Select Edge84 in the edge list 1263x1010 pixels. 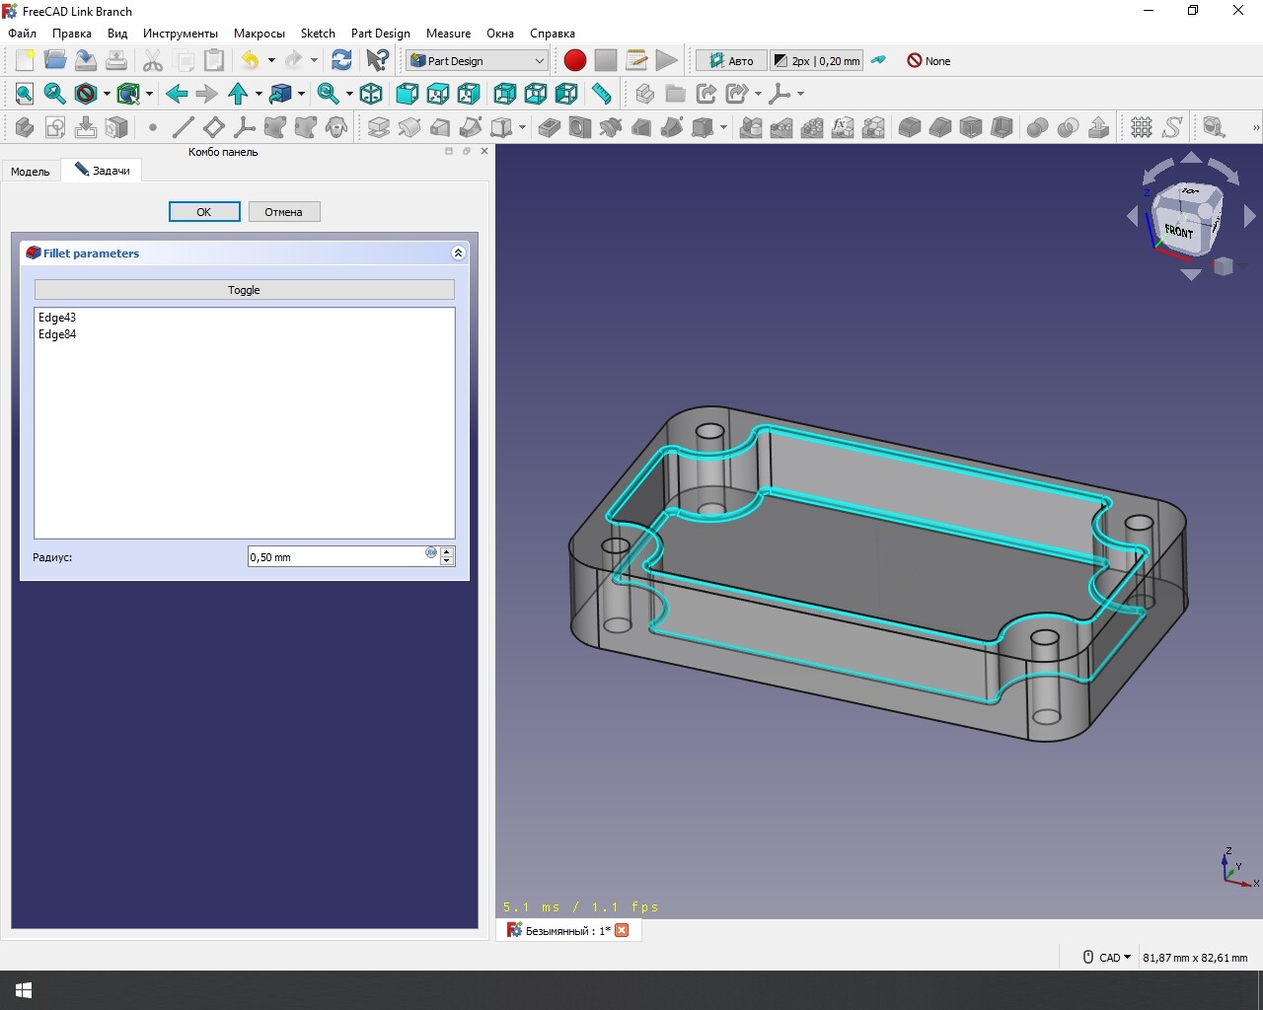click(57, 334)
